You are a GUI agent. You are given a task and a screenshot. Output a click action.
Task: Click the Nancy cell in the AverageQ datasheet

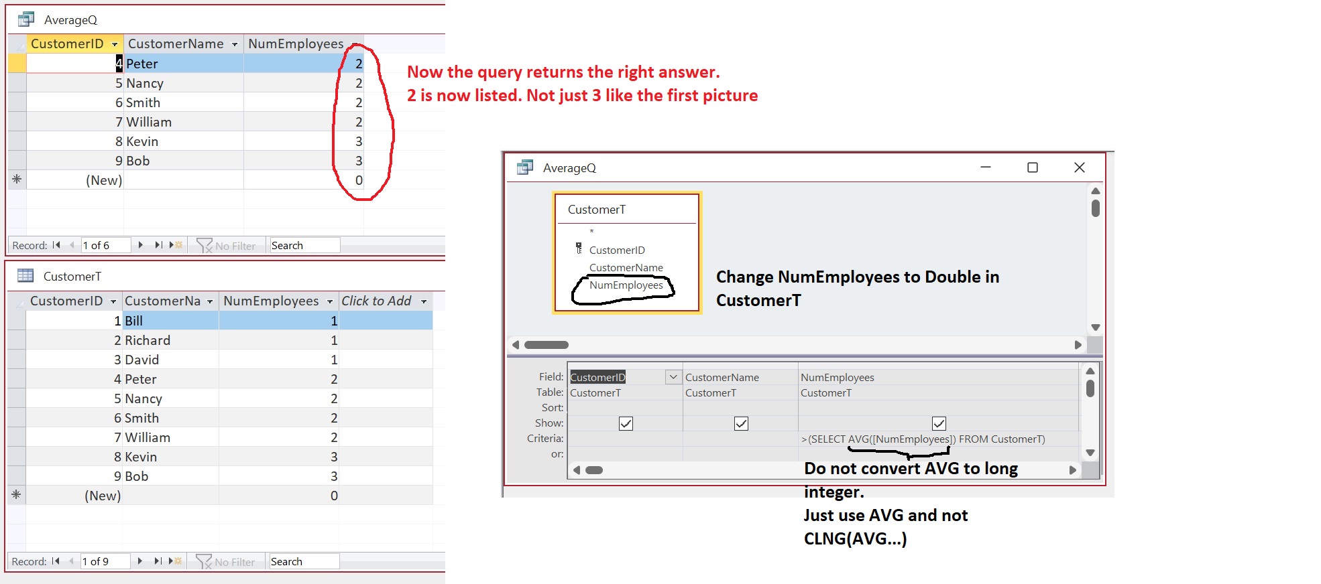pyautogui.click(x=183, y=83)
